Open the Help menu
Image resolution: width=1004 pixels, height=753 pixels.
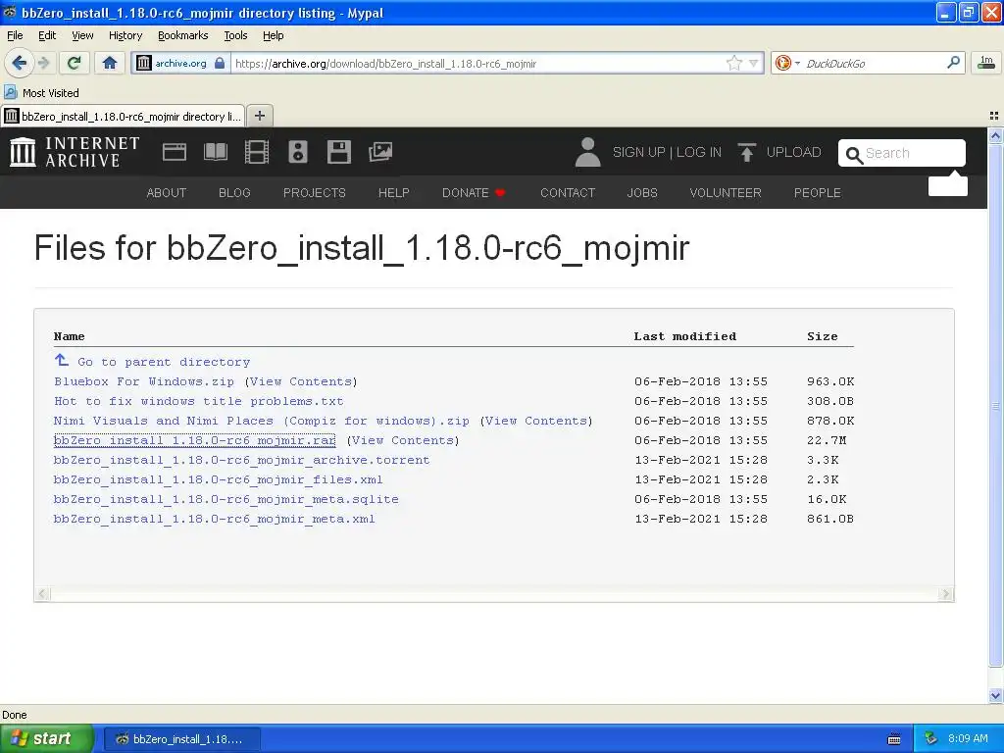click(273, 35)
